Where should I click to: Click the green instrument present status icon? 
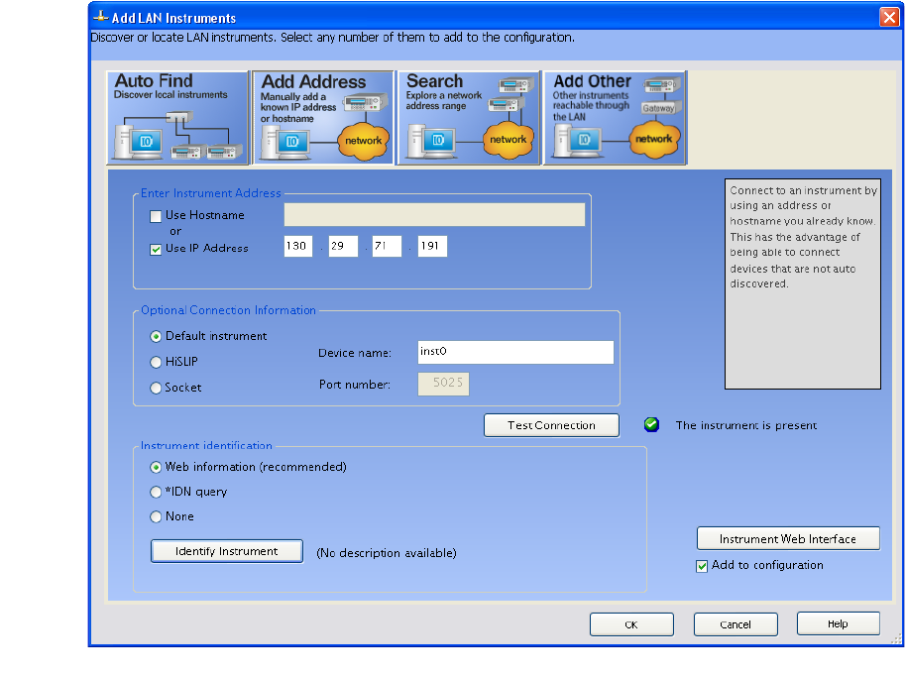click(x=651, y=424)
